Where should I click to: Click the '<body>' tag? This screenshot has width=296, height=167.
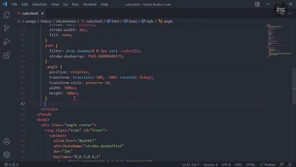pos(43,120)
